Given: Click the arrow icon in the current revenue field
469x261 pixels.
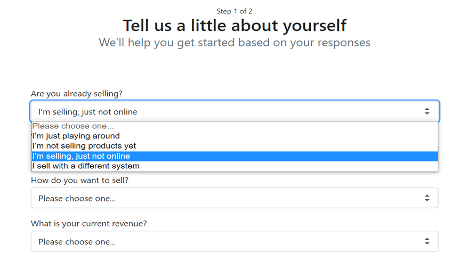Looking at the screenshot, I should point(426,241).
